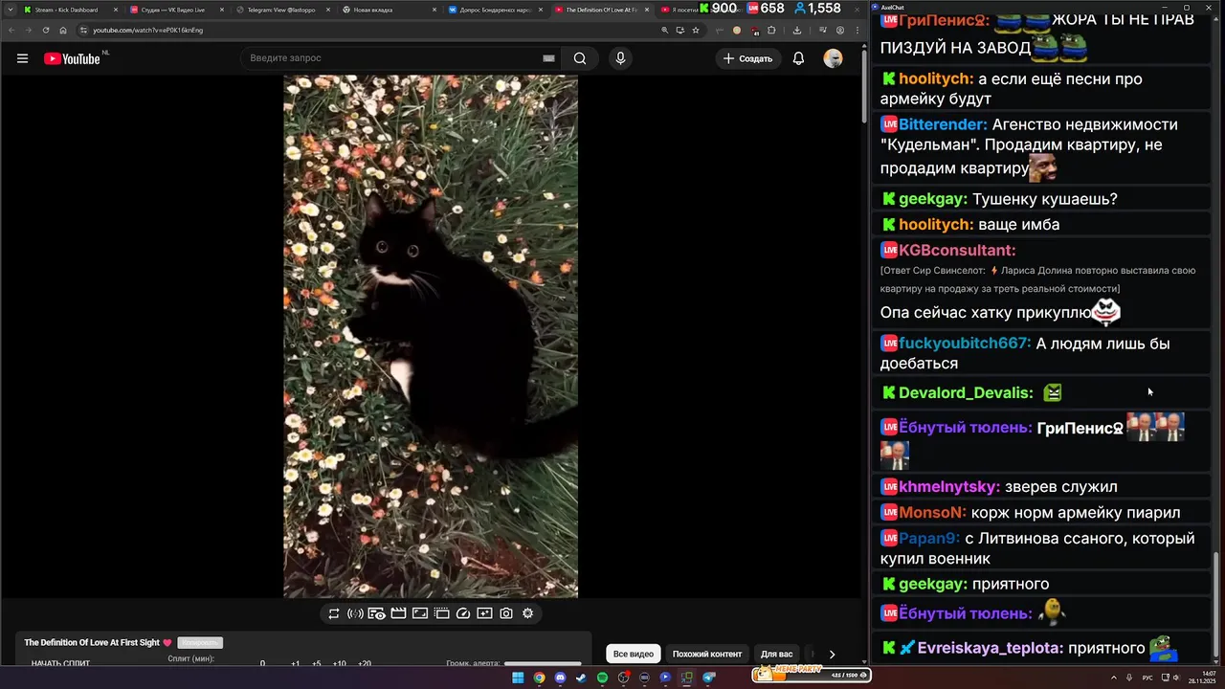The height and width of the screenshot is (689, 1225).
Task: Take video screenshot with camera icon
Action: pyautogui.click(x=506, y=613)
